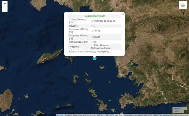Open the Leaflet attribution link
This screenshot has width=189, height=116.
coord(60,115)
